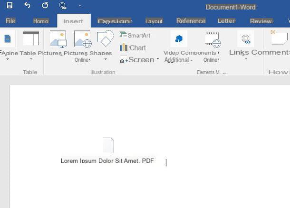Open the Review tab
The height and width of the screenshot is (208, 290).
click(261, 21)
